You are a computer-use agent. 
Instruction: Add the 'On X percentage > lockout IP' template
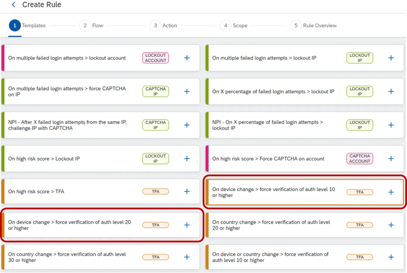coord(391,92)
